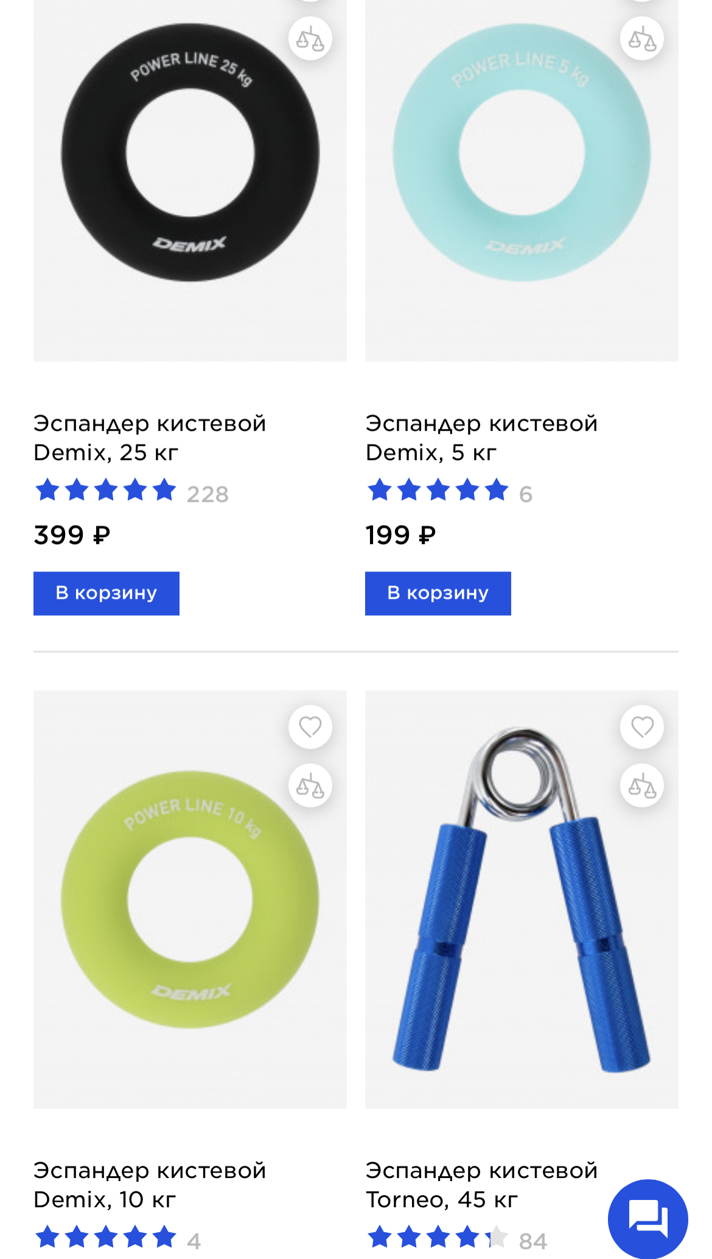Add Torneo 45 кг expander to favorites
712x1259 pixels.
click(642, 727)
